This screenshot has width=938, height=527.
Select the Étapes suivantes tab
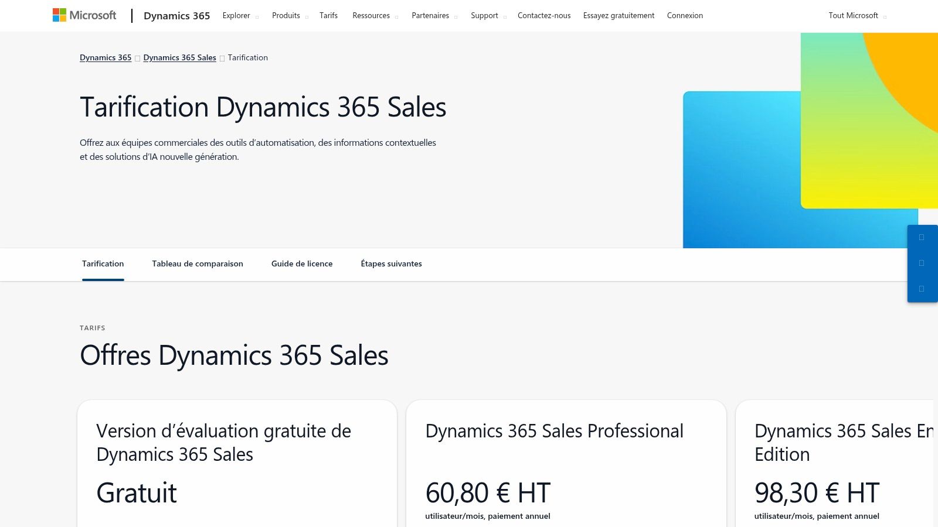click(x=390, y=264)
